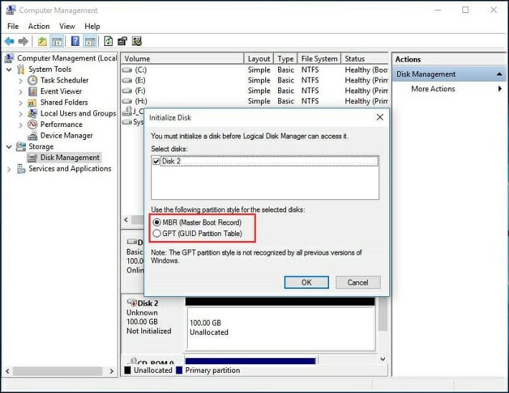509x393 pixels.
Task: Open the View menu
Action: point(67,27)
